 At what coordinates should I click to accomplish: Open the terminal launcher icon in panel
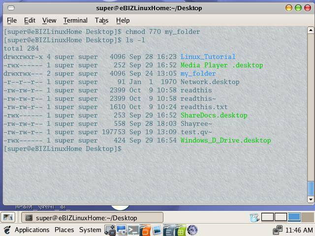point(133,230)
